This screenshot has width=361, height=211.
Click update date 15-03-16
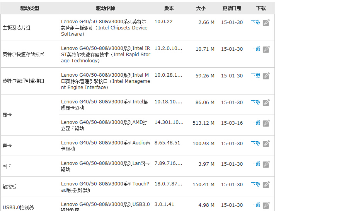tap(232, 123)
